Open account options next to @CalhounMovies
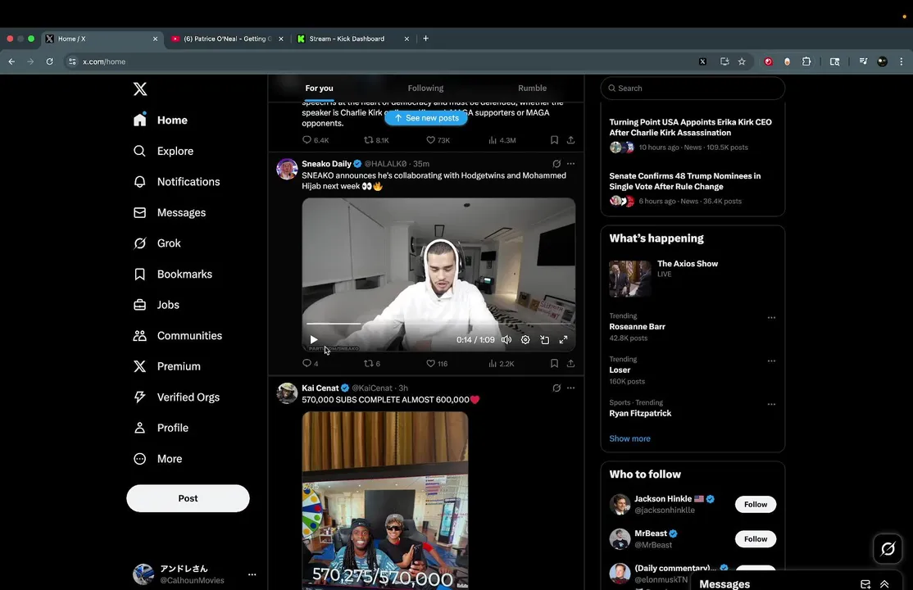Viewport: 913px width, 590px height. 252,574
